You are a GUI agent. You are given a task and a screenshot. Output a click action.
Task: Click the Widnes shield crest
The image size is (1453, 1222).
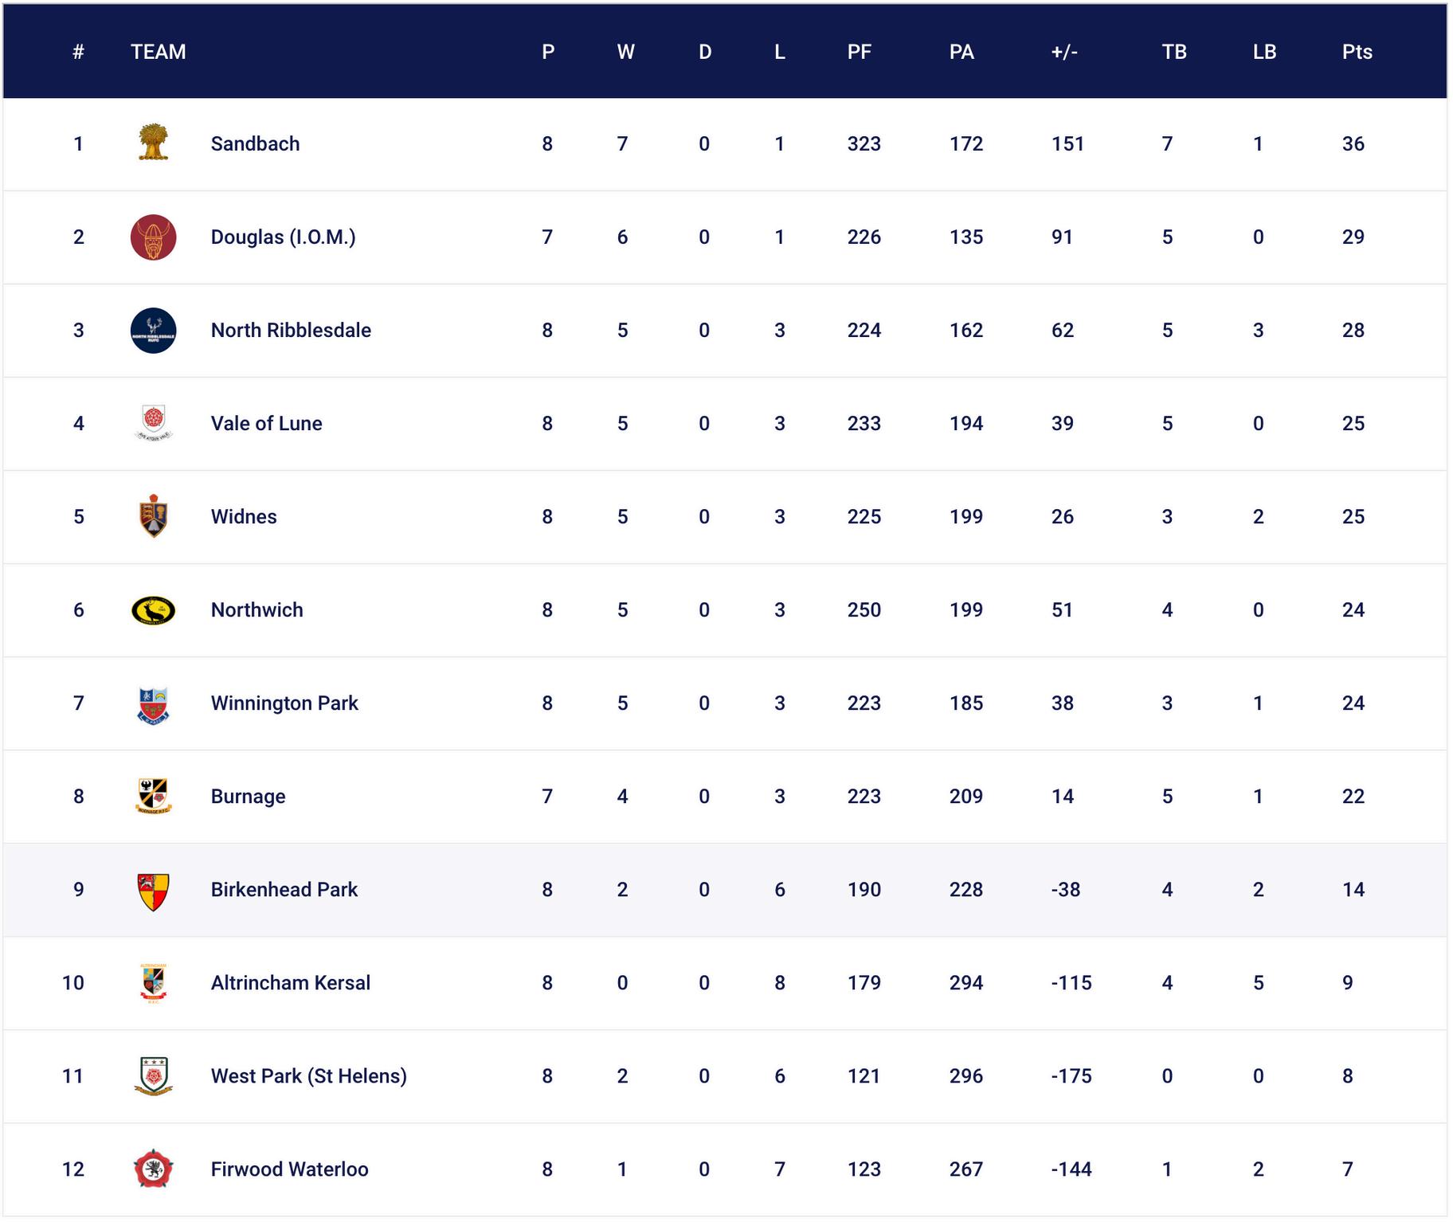tap(153, 516)
